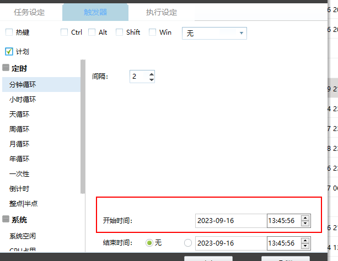Viewport: 338px width, 261px height.
Task: Collapse the 定时 group
Action: click(x=6, y=68)
